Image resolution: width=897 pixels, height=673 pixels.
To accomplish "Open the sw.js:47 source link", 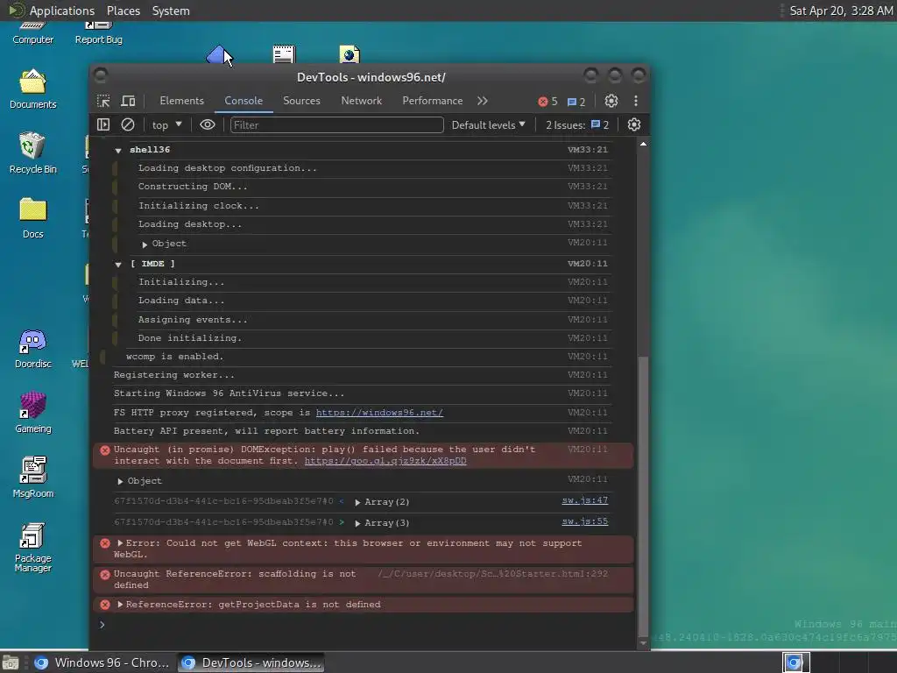I will point(584,500).
